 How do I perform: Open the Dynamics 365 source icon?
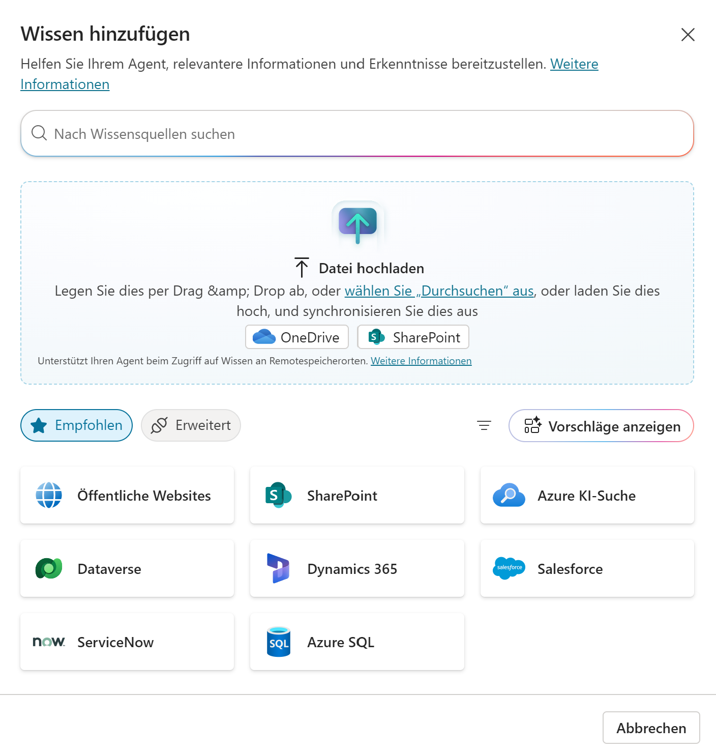pyautogui.click(x=278, y=568)
